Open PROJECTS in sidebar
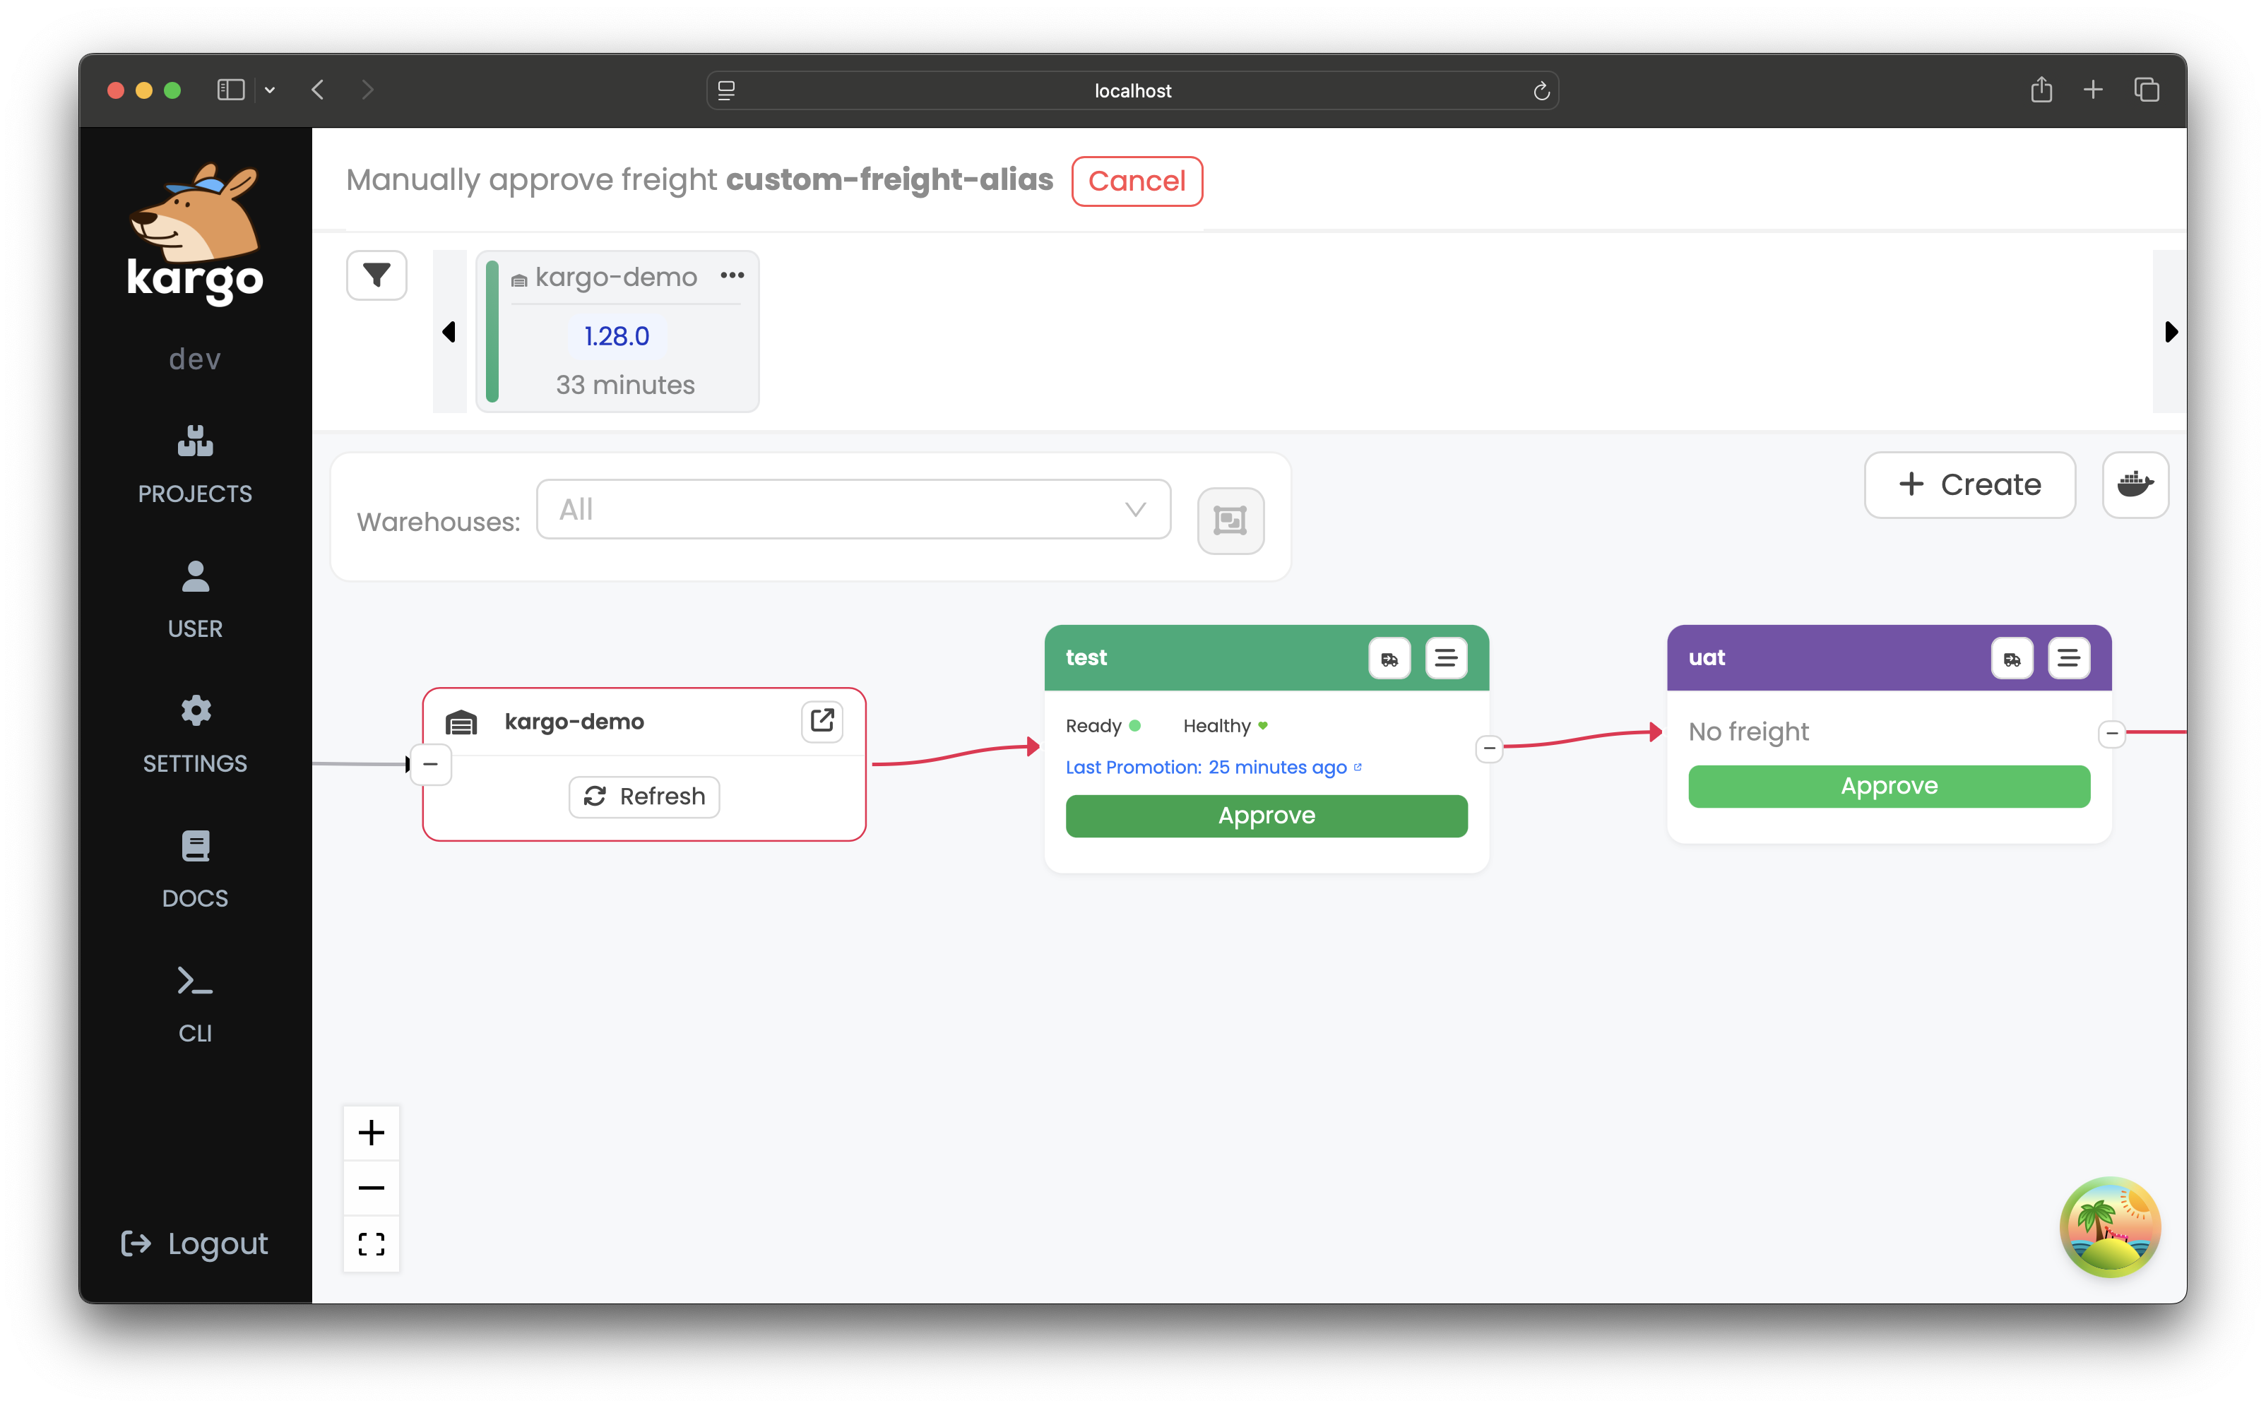 click(195, 465)
